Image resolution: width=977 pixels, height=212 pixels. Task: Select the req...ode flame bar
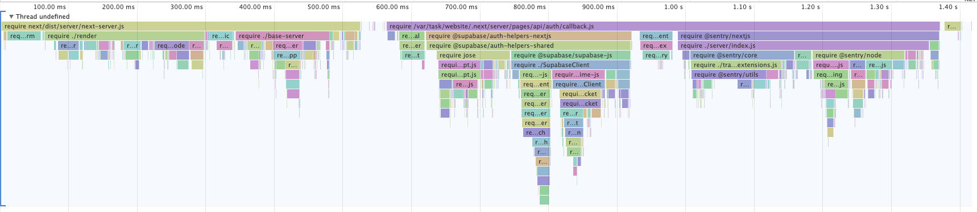point(172,45)
